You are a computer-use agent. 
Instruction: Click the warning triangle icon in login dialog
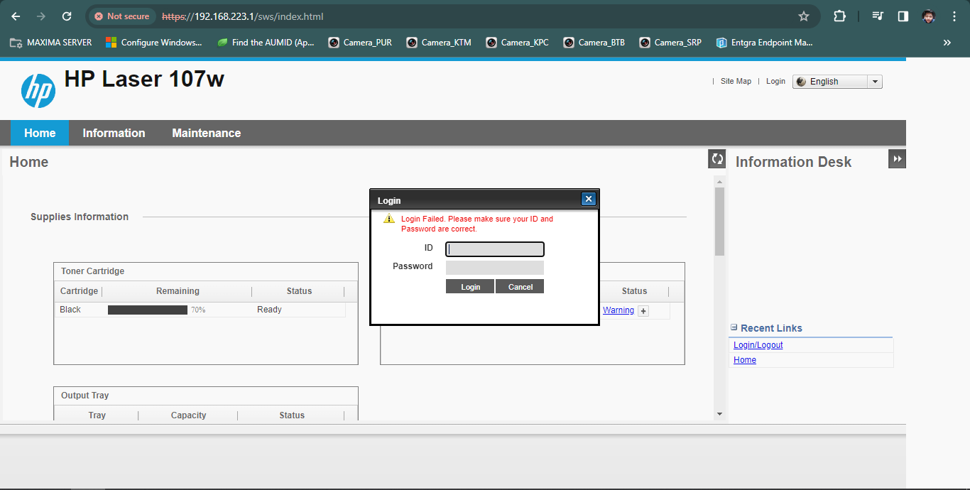point(389,219)
